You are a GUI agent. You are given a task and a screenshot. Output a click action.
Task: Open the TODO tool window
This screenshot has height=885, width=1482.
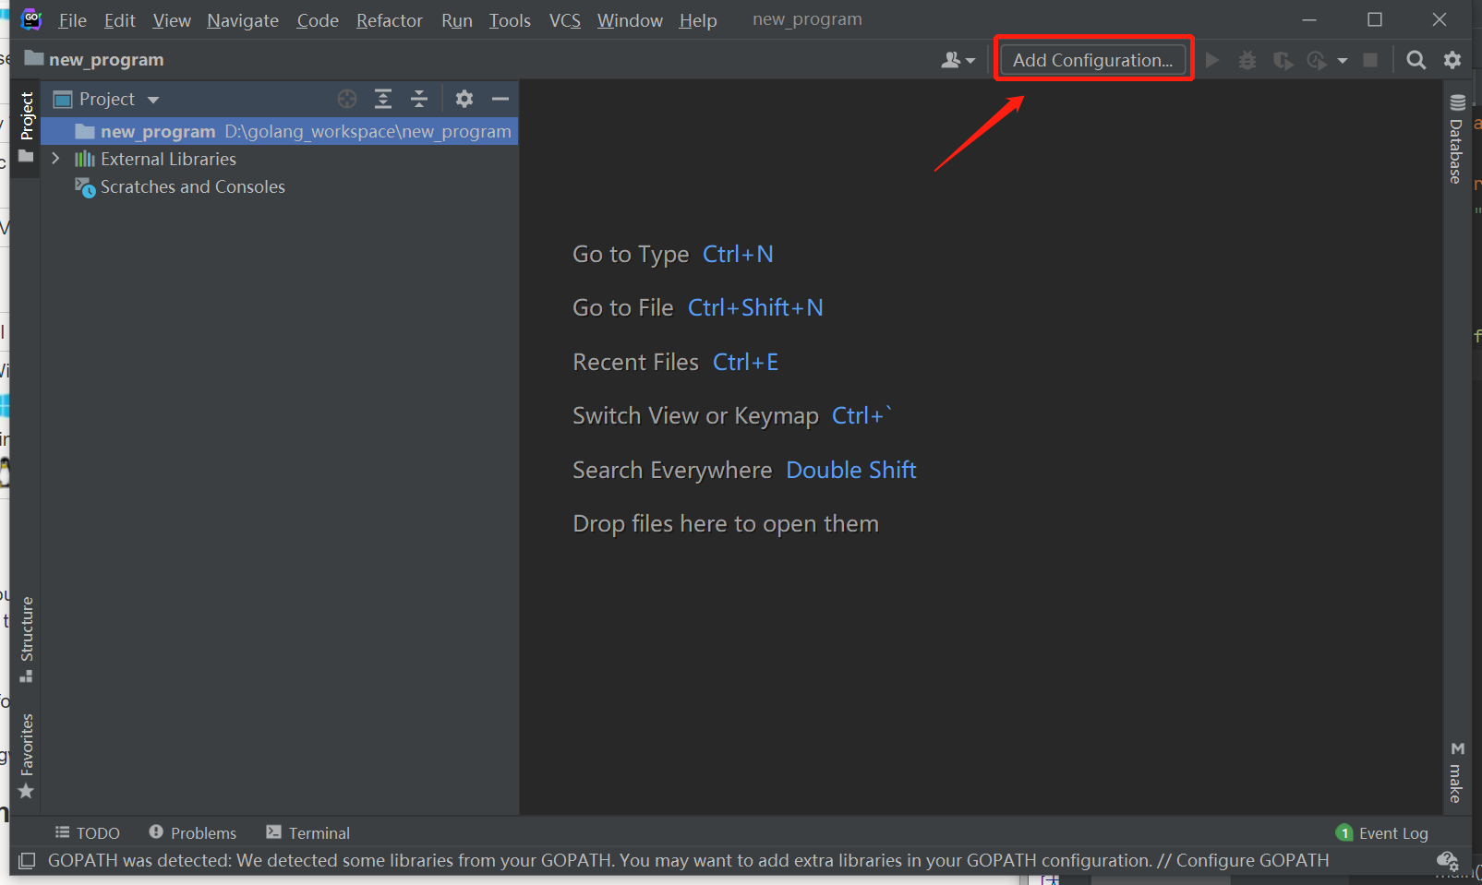tap(88, 832)
